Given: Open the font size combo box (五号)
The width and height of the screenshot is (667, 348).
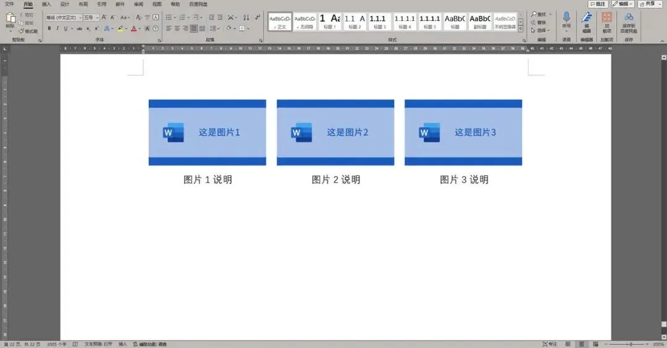Looking at the screenshot, I should point(91,17).
